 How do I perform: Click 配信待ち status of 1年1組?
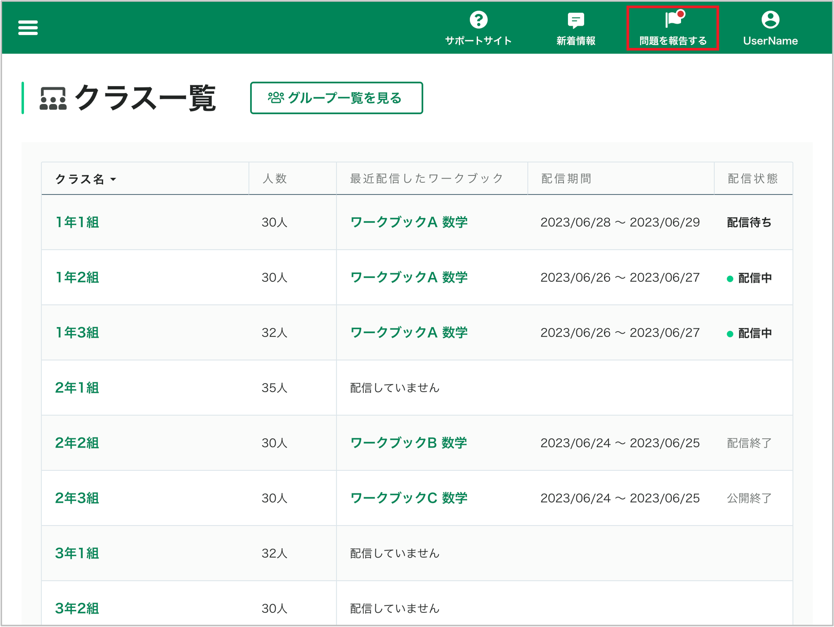[749, 222]
